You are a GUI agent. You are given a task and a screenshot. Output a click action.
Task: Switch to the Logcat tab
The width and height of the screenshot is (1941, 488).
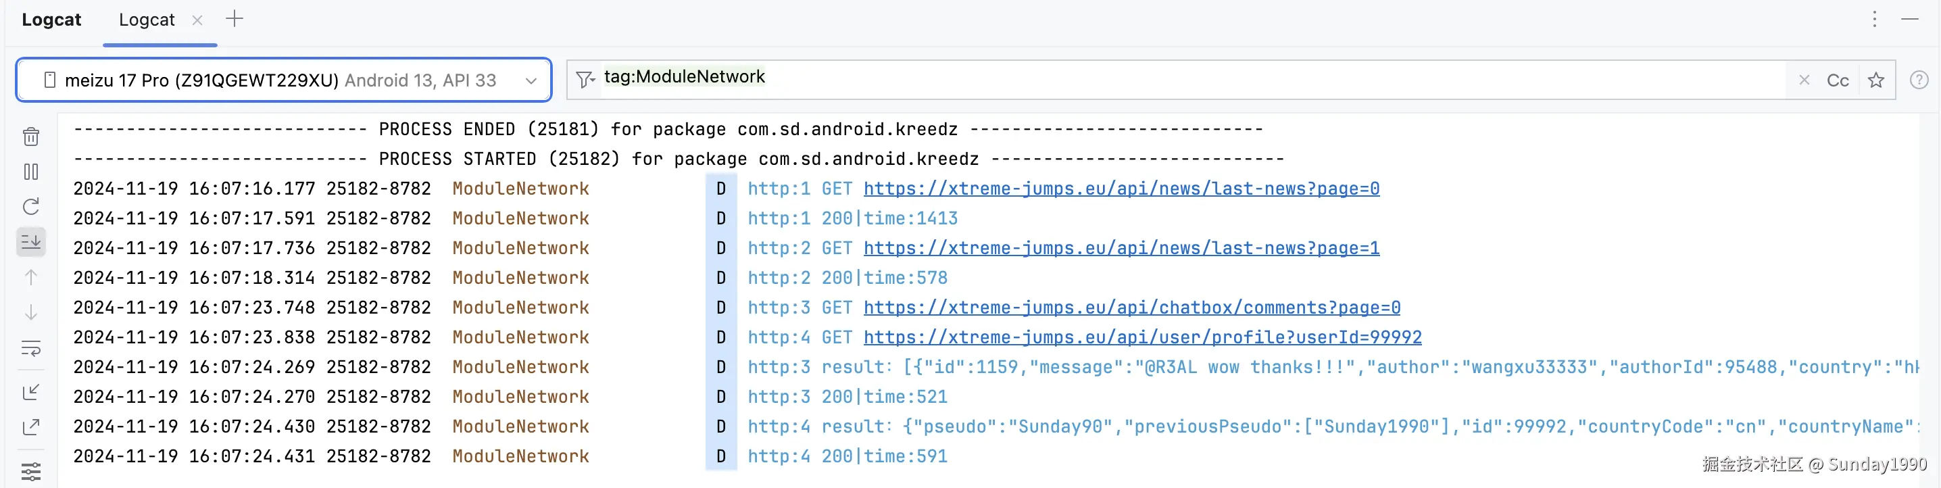[x=146, y=20]
